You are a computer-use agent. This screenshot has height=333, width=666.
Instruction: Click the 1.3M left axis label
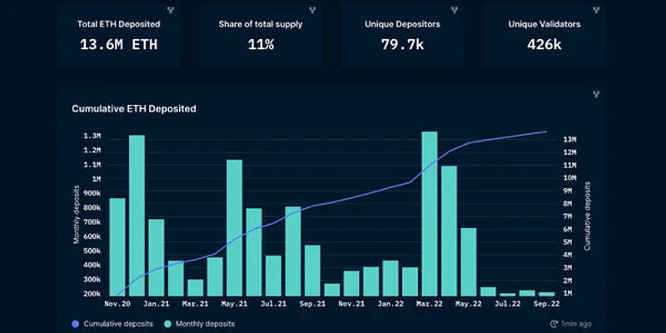(92, 136)
